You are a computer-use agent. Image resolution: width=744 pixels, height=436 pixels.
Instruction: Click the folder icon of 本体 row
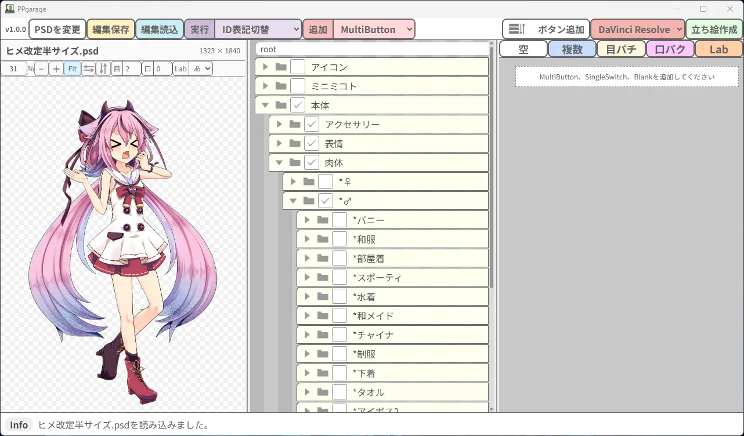point(281,105)
